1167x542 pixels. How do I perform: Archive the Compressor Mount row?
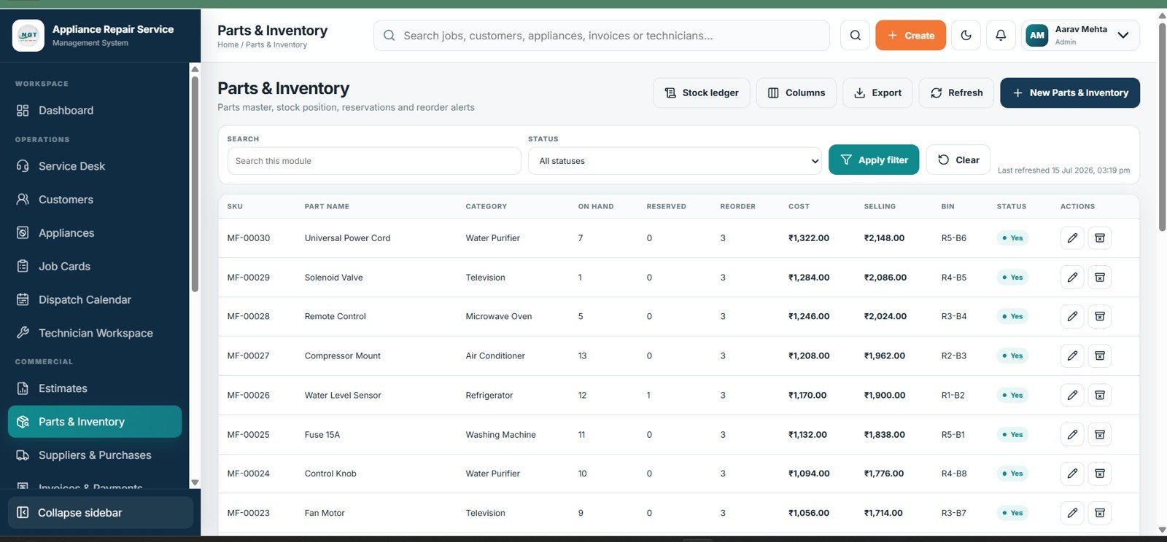coord(1100,356)
